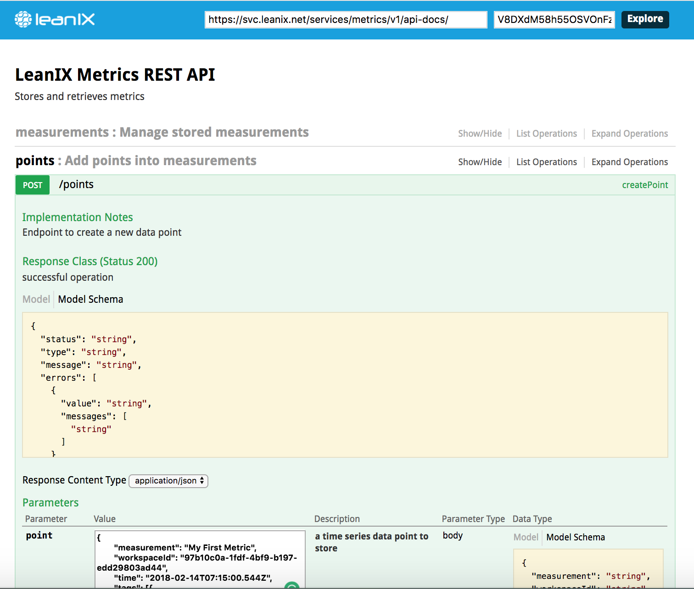The height and width of the screenshot is (589, 694).
Task: Click the "Value" column header
Action: coord(105,519)
